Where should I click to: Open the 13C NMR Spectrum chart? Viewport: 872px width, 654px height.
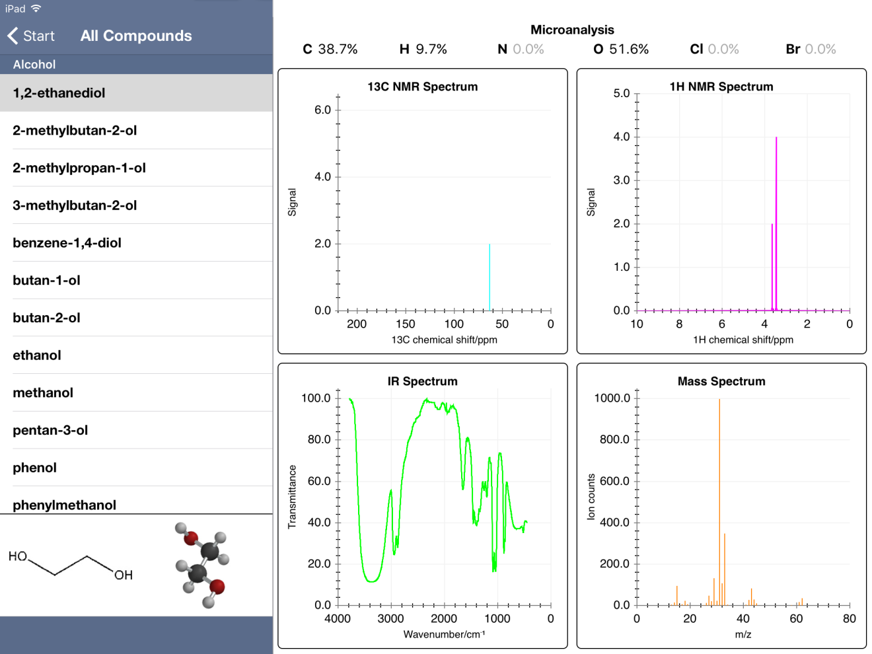423,211
